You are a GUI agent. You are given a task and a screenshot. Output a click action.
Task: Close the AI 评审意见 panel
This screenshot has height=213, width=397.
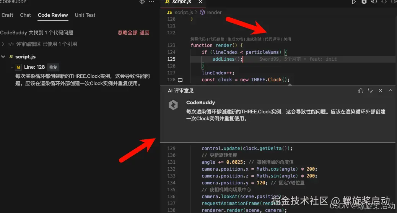click(x=380, y=90)
